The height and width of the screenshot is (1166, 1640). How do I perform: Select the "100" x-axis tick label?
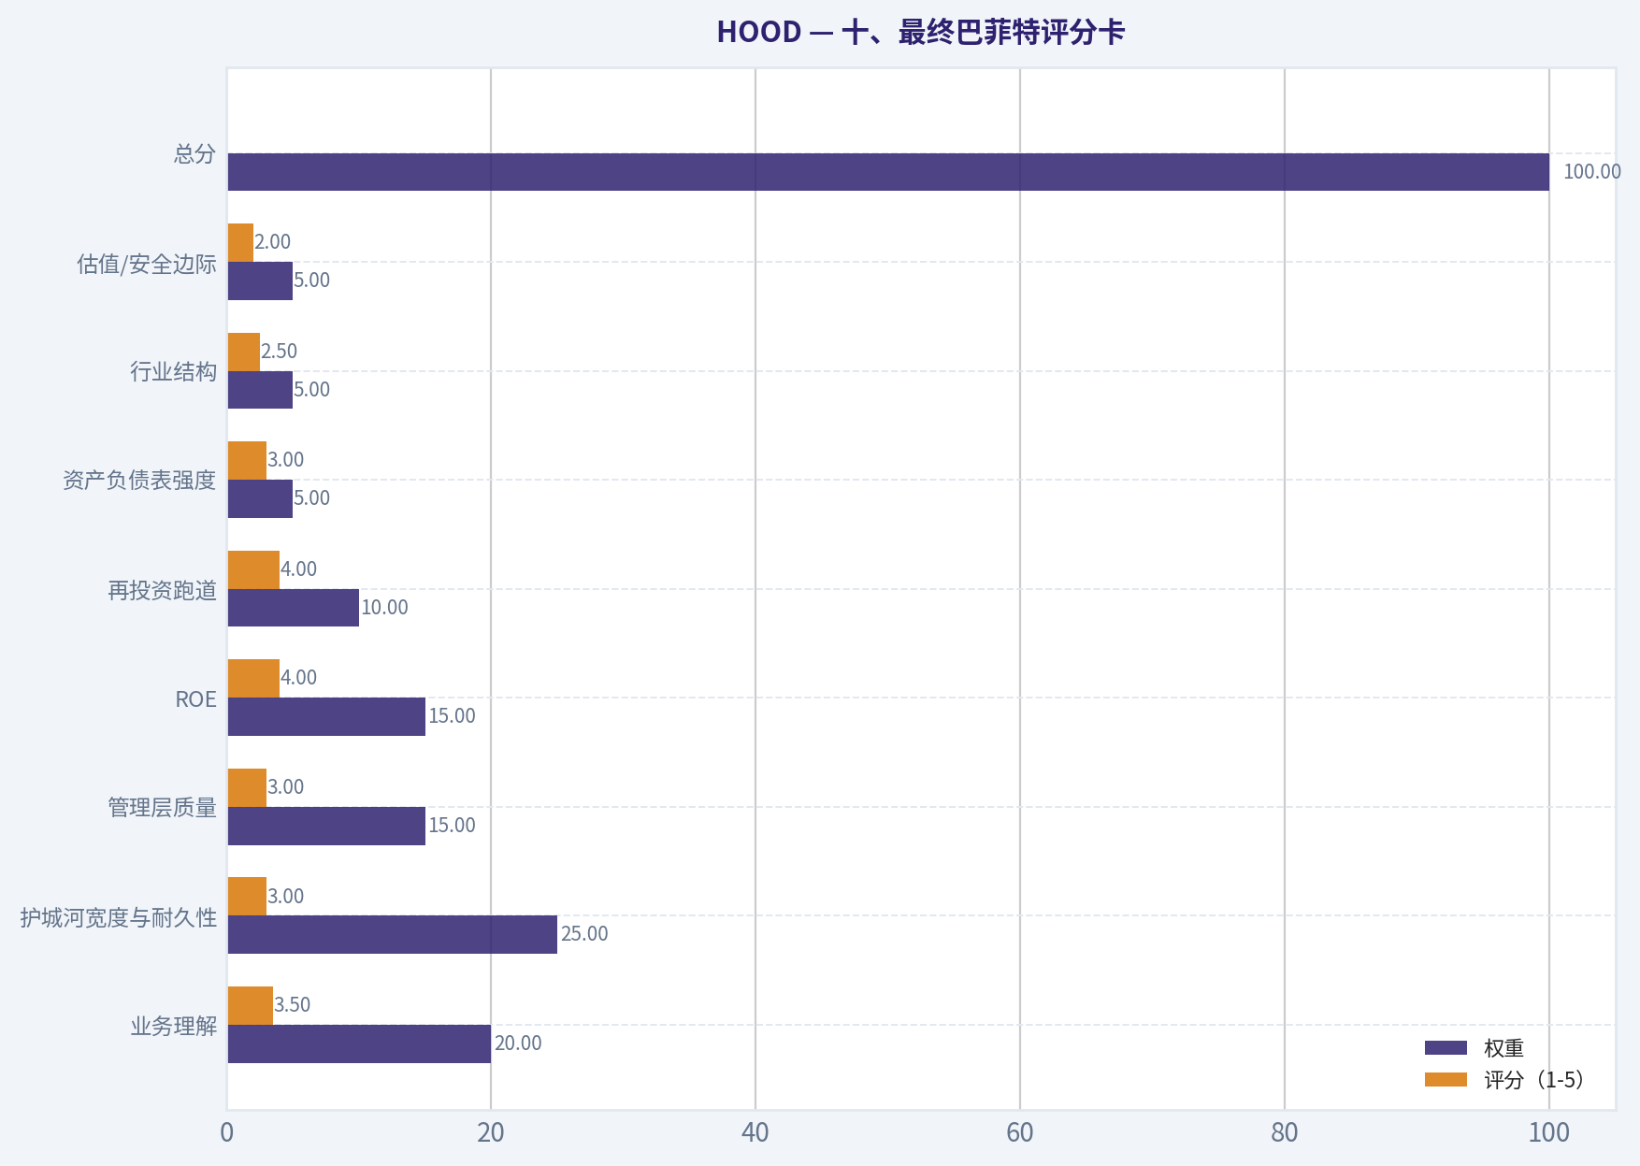(1549, 1132)
